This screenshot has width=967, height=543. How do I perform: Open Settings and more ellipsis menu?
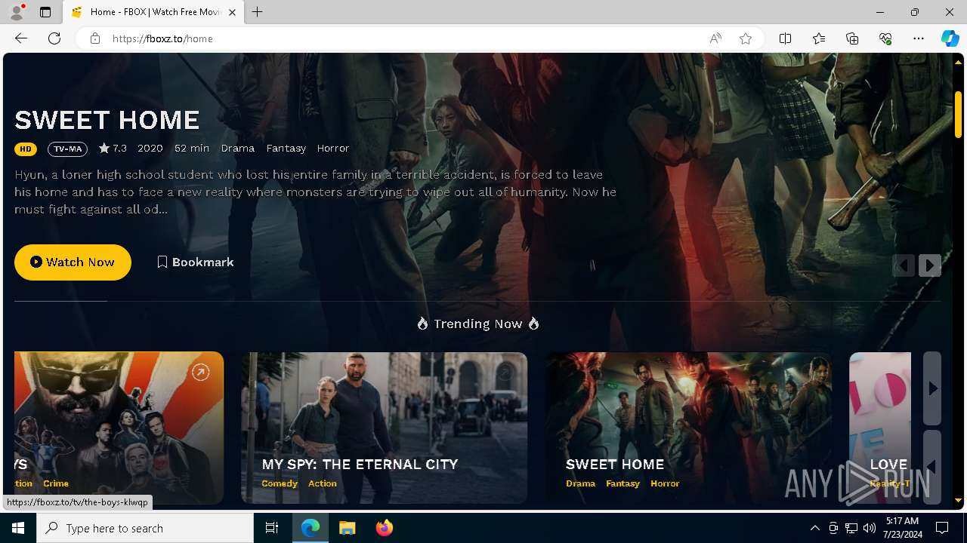pyautogui.click(x=919, y=38)
